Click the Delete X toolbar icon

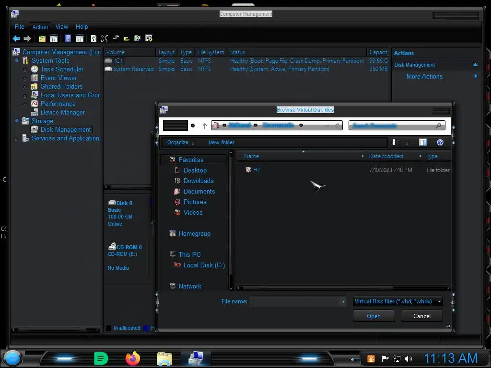pyautogui.click(x=104, y=38)
